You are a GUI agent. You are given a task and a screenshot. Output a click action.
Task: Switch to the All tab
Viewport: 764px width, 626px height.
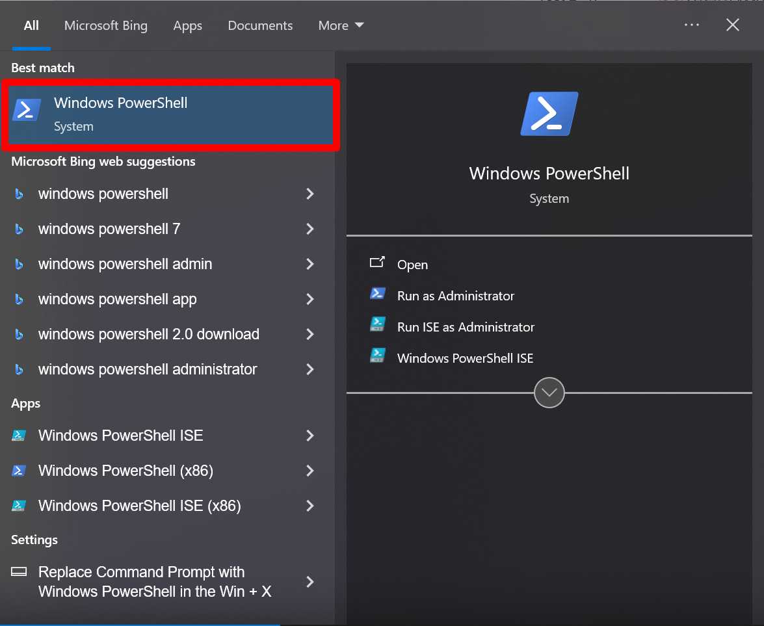[31, 25]
